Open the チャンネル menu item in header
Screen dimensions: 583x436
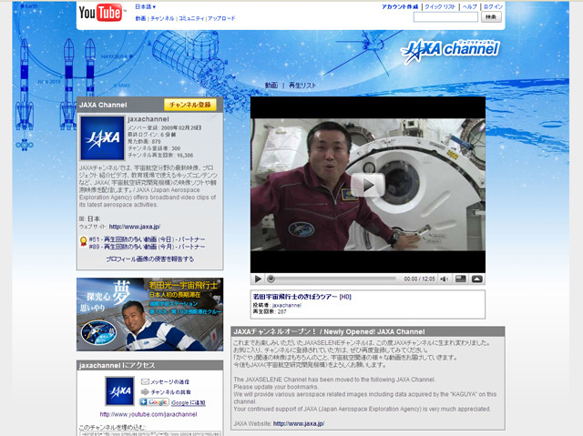coord(162,18)
